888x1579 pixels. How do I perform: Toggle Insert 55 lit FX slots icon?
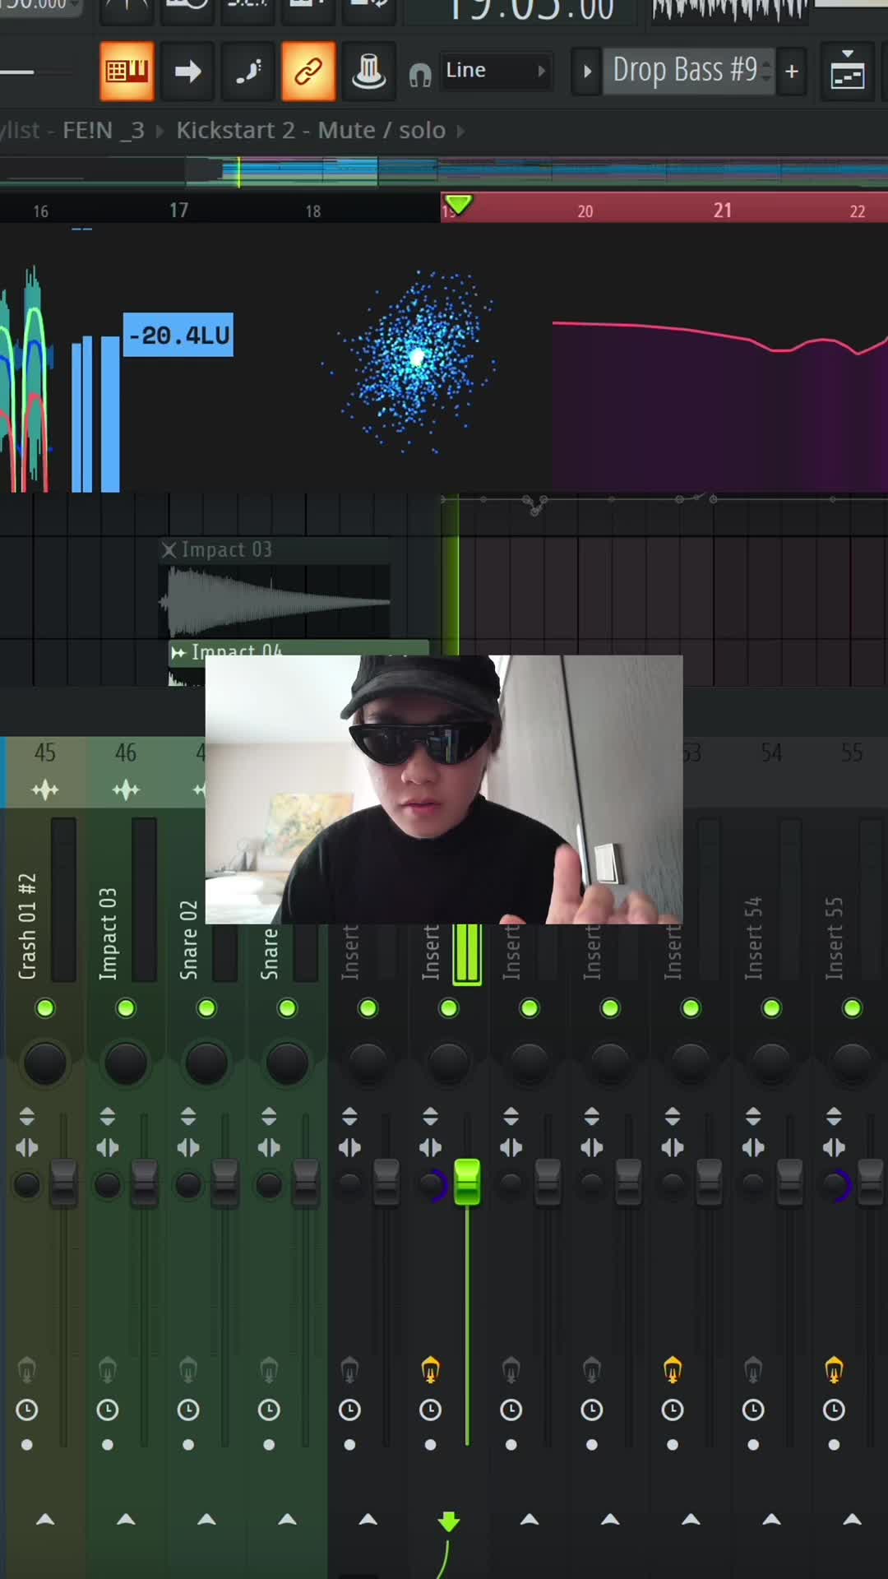pyautogui.click(x=834, y=1370)
